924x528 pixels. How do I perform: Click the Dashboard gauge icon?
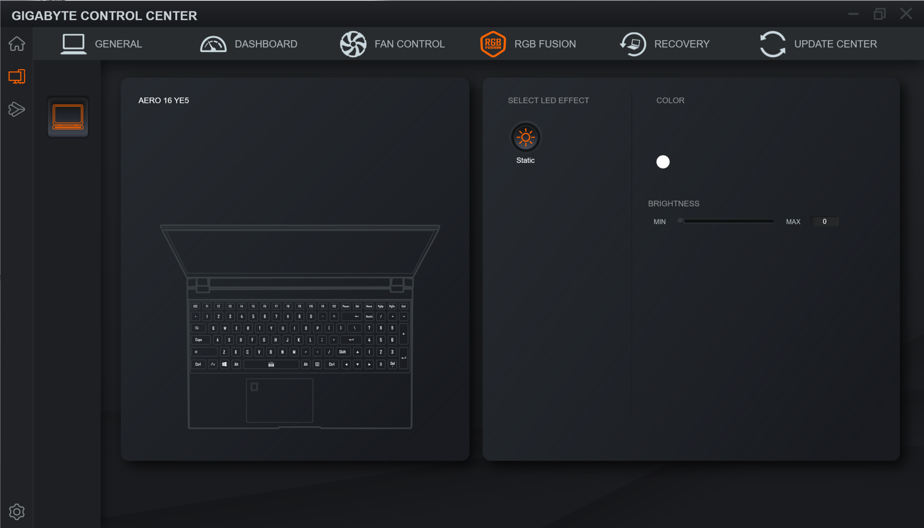(x=213, y=44)
